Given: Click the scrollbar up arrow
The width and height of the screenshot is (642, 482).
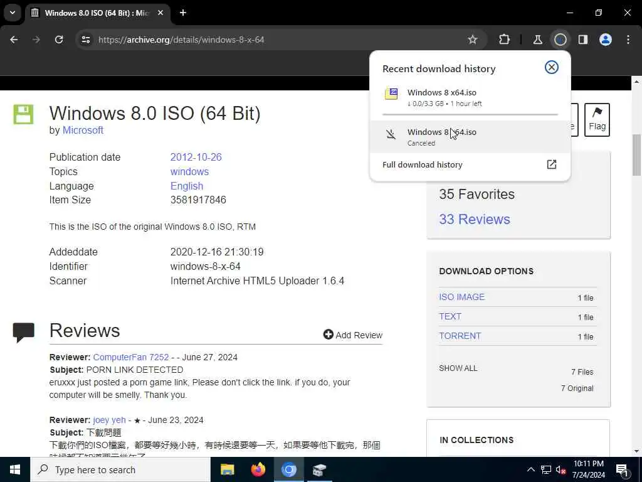Looking at the screenshot, I should click(636, 82).
